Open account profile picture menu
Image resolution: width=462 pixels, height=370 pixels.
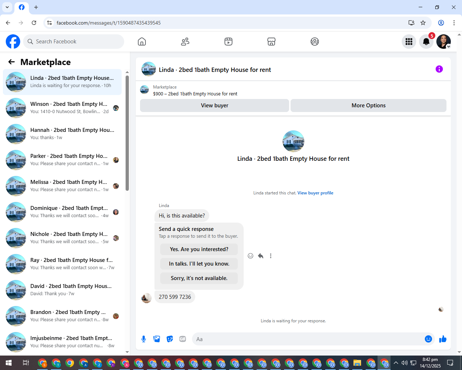coord(444,42)
